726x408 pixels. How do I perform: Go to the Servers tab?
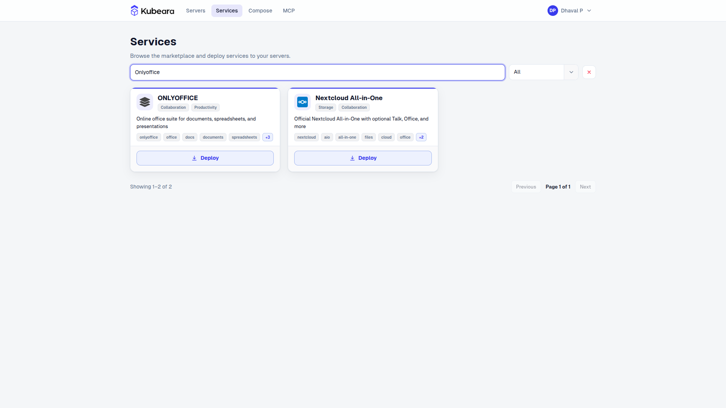195,11
